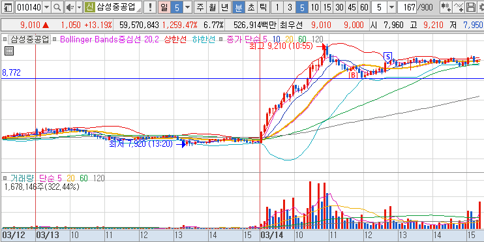Click the 종가 단순 5 legend label
Viewport: 484px width, 242px height.
(x=247, y=40)
